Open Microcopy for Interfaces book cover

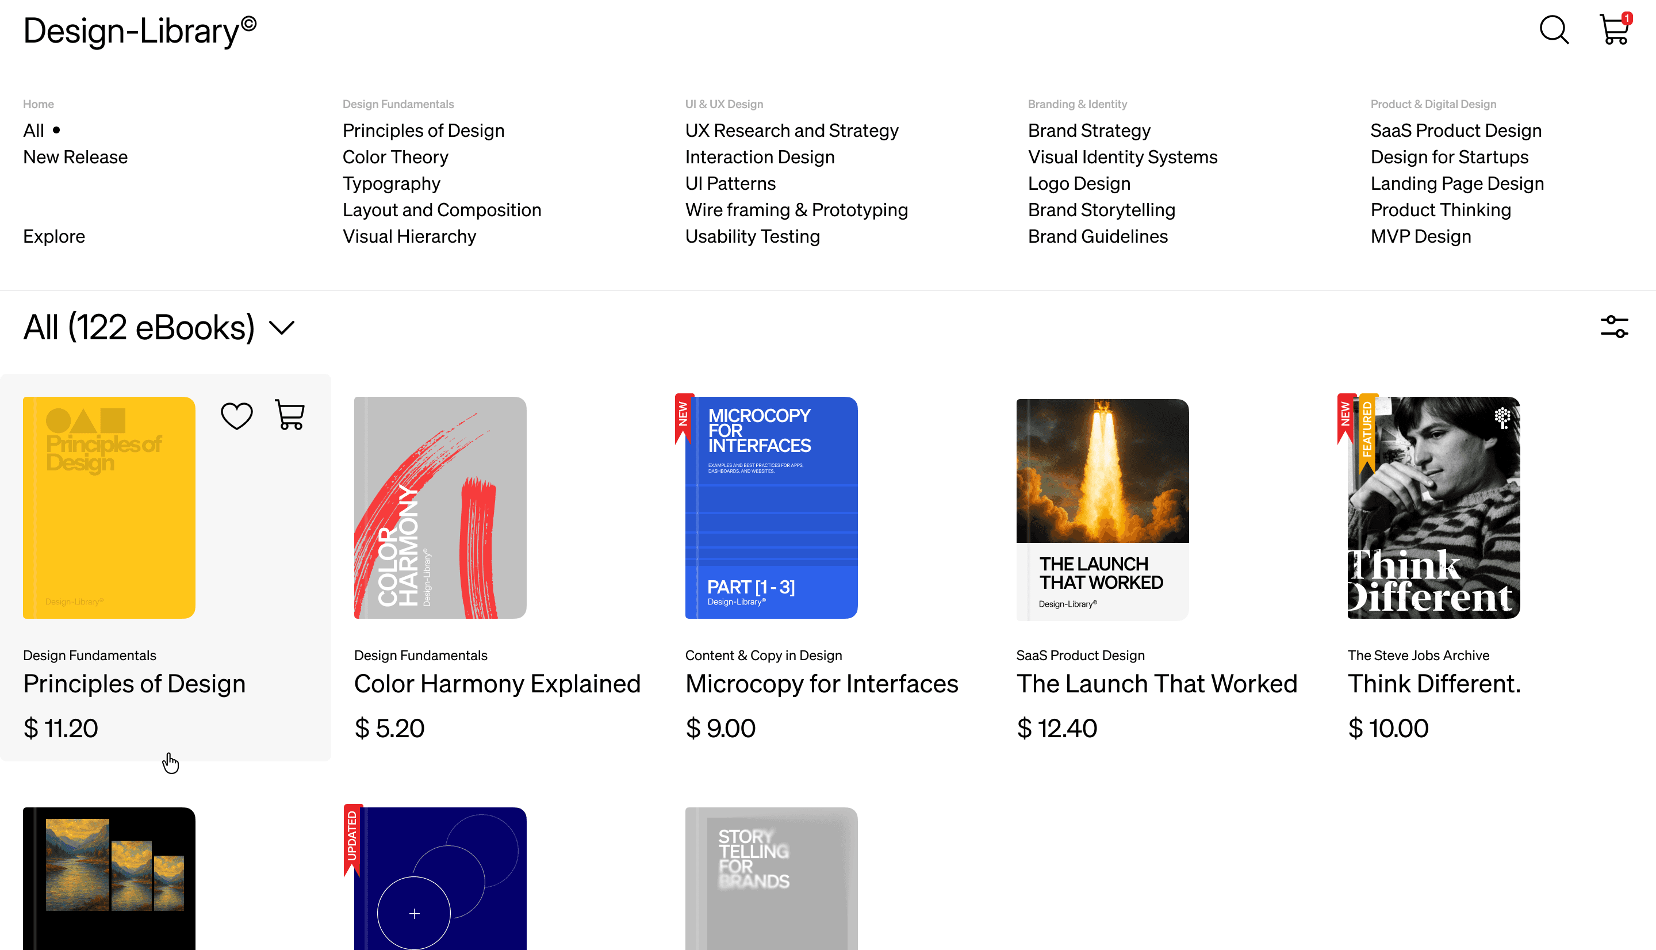(x=771, y=508)
